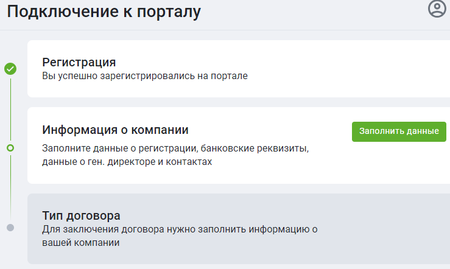The width and height of the screenshot is (450, 269).
Task: Click the Подключение к порталу page title
Action: pos(104,11)
